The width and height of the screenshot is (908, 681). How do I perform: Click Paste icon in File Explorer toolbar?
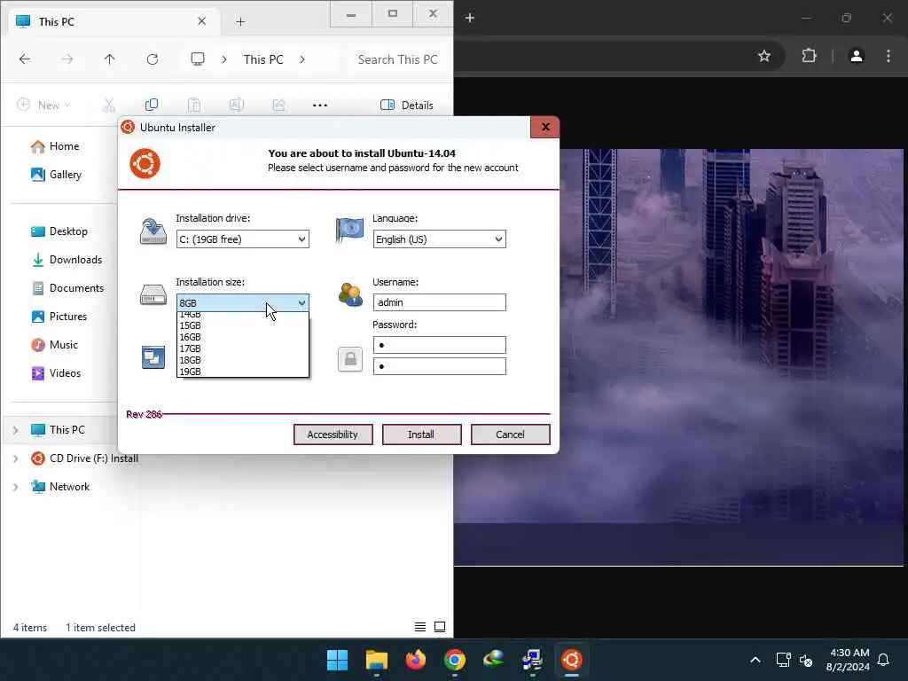[x=194, y=105]
